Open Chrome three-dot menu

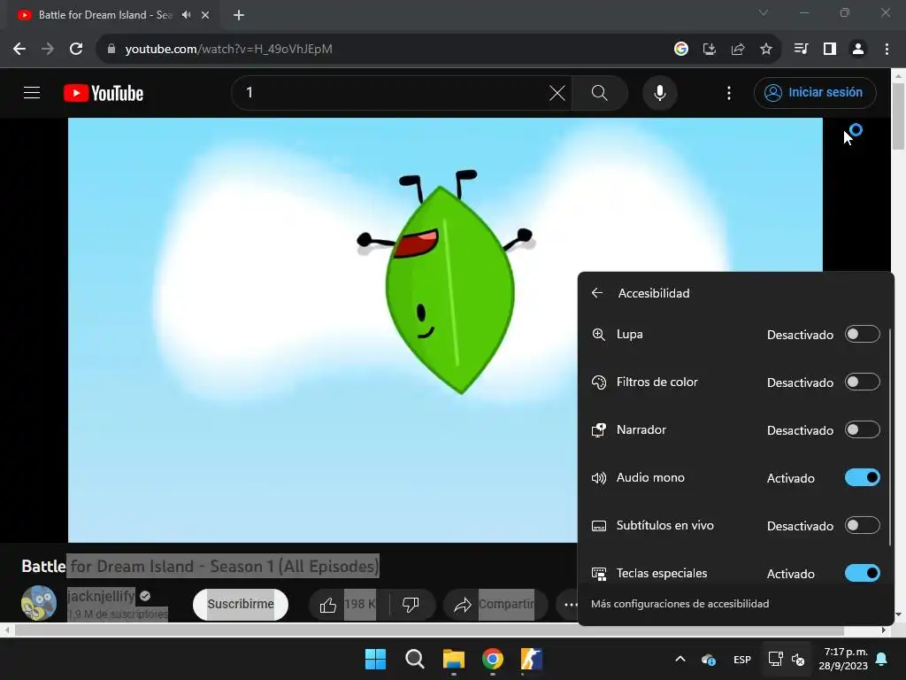click(x=887, y=50)
